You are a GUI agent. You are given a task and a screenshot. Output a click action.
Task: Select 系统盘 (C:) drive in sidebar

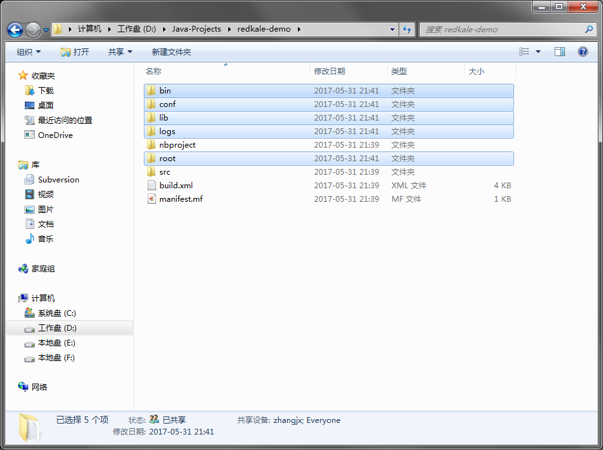pos(56,313)
